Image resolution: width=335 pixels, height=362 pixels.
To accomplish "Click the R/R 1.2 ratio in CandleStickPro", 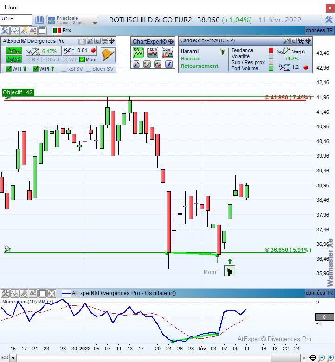I will [294, 67].
